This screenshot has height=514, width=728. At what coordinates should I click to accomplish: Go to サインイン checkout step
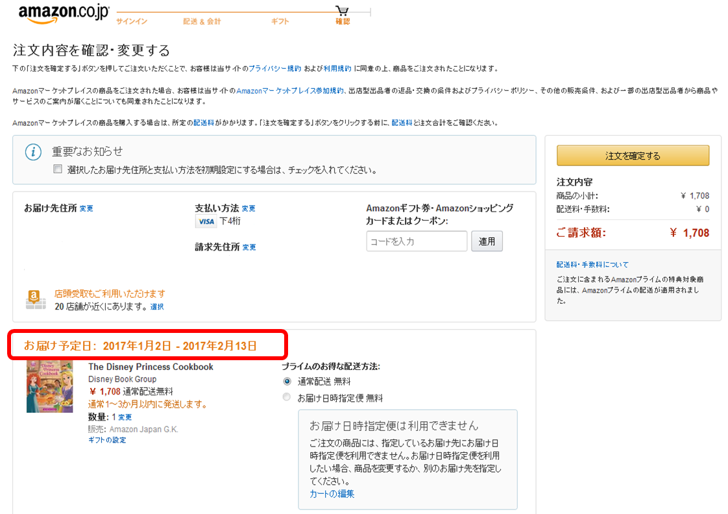[x=132, y=21]
